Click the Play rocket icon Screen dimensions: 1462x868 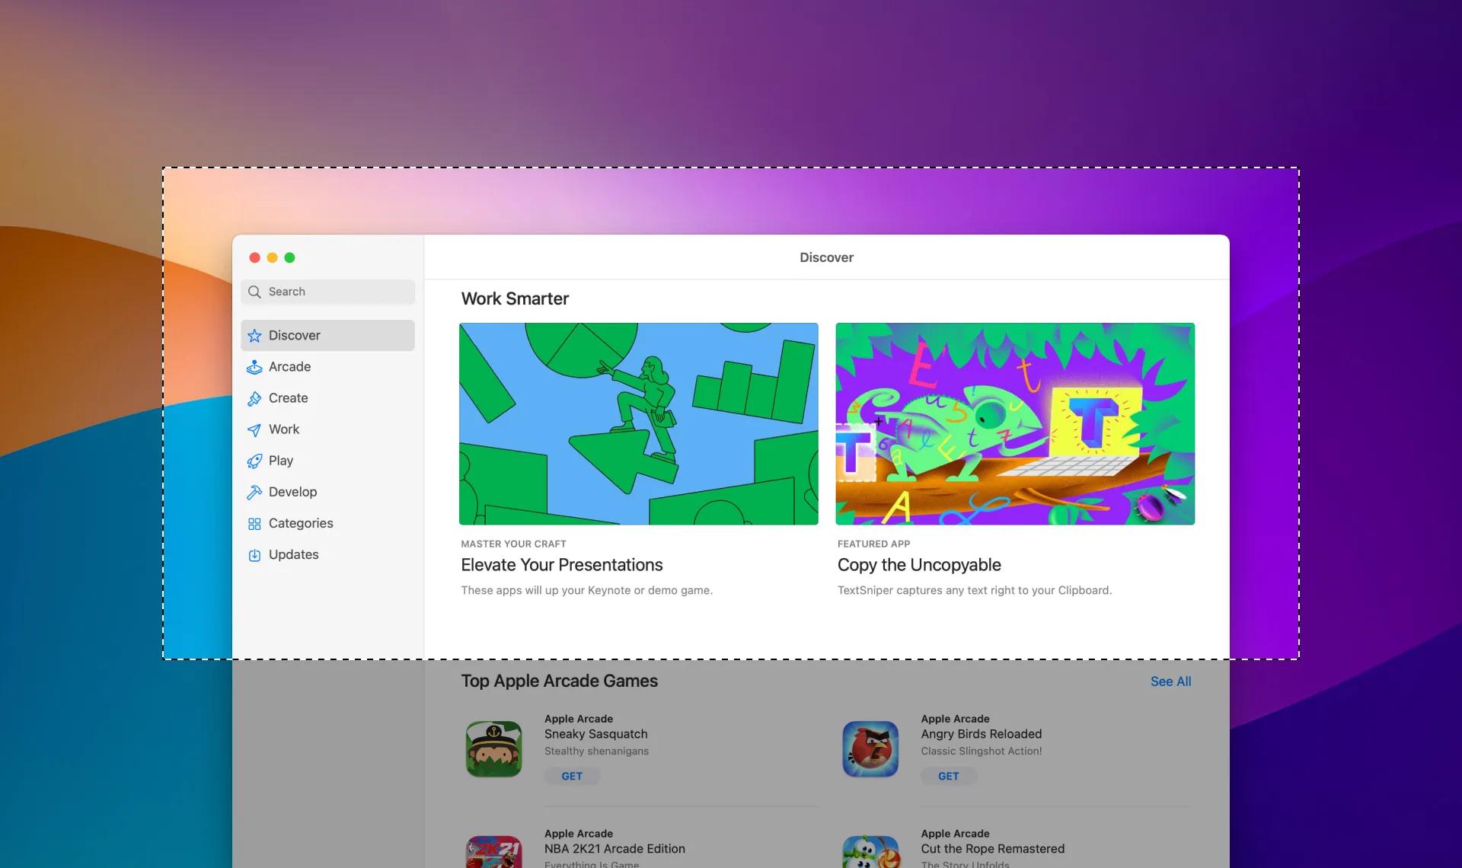click(x=254, y=461)
